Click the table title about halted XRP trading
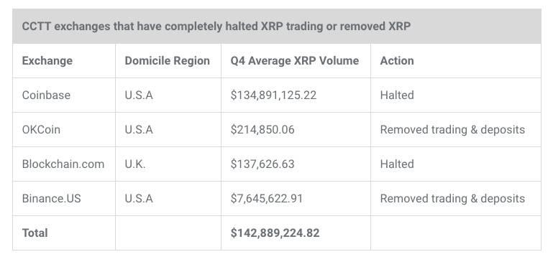The width and height of the screenshot is (553, 262). click(x=216, y=27)
